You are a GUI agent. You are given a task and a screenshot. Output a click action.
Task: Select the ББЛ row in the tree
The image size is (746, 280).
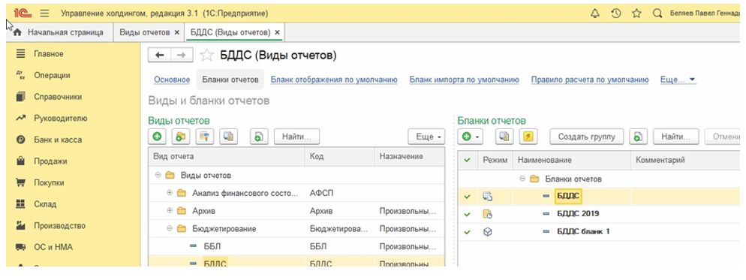click(x=297, y=247)
